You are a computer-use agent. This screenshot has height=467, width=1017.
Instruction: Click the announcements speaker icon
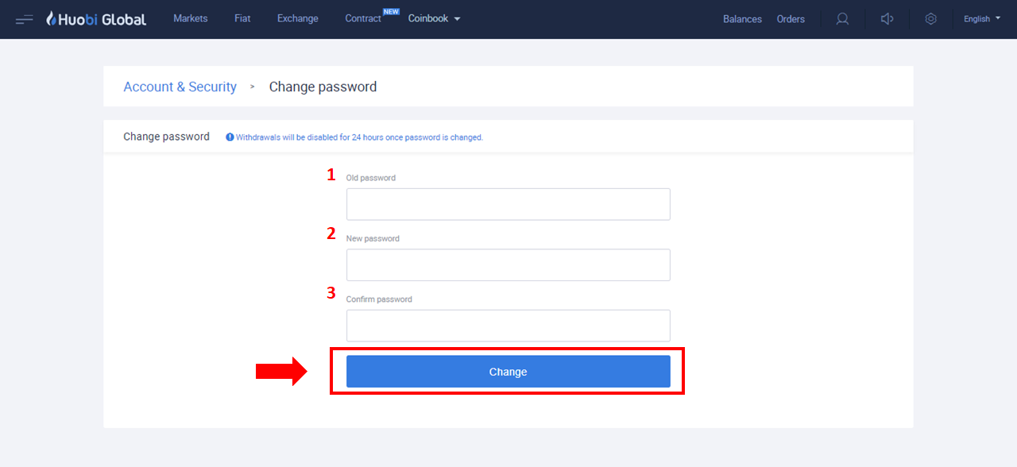coord(887,19)
